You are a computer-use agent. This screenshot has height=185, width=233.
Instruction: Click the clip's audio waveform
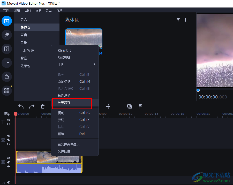[x=49, y=168]
